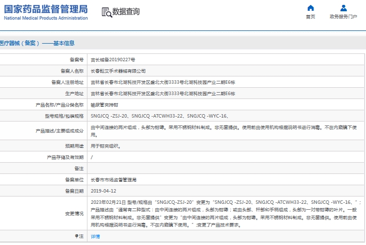Click the slash value in 产品存储及有效期 row
This screenshot has height=245, width=366.
92,157
